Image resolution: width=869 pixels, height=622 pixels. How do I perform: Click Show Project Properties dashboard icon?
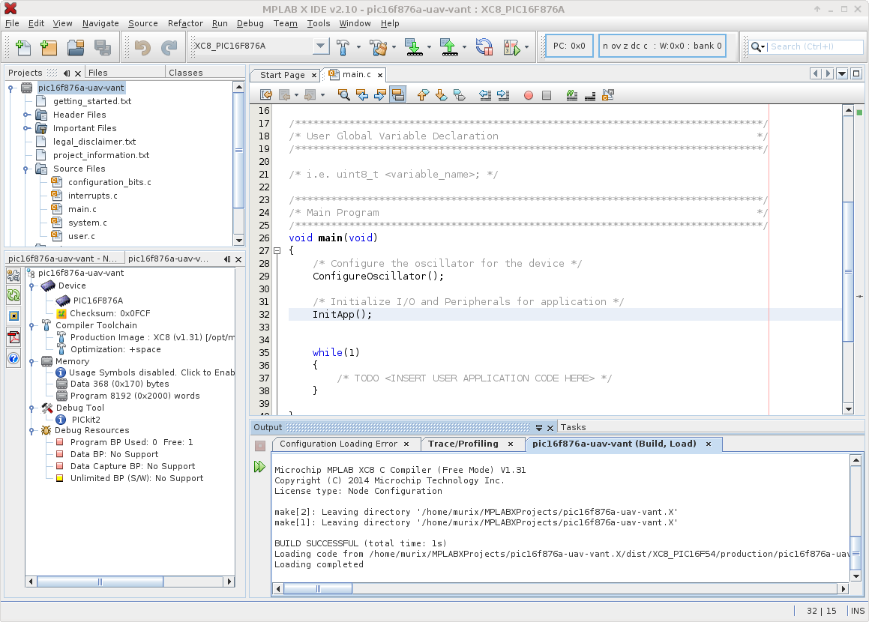tap(13, 275)
